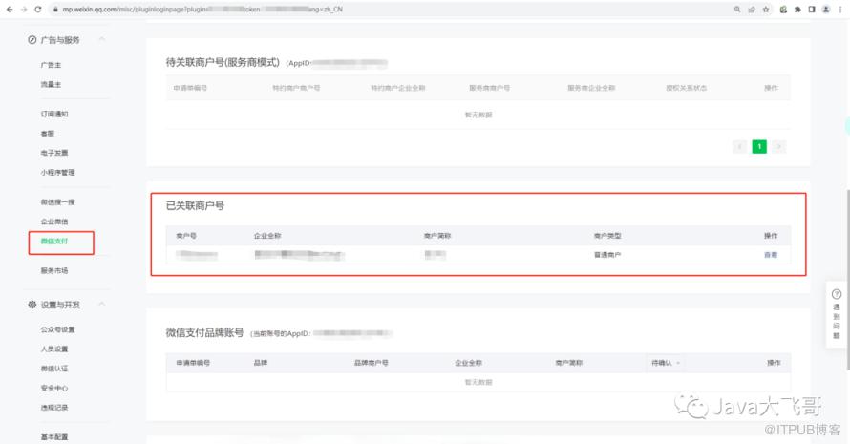
Task: Click the 品牌商户号 column header
Action: [372, 363]
